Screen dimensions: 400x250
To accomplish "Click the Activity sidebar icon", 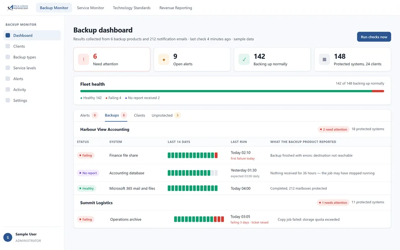I will tap(8, 90).
